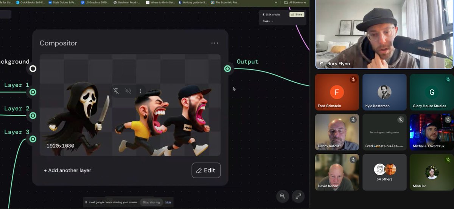Toggle the unpin icon over the preview
454x209 pixels.
[x=116, y=91]
